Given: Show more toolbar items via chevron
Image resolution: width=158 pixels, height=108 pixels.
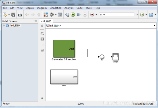Looking at the screenshot, I should click(137, 15).
